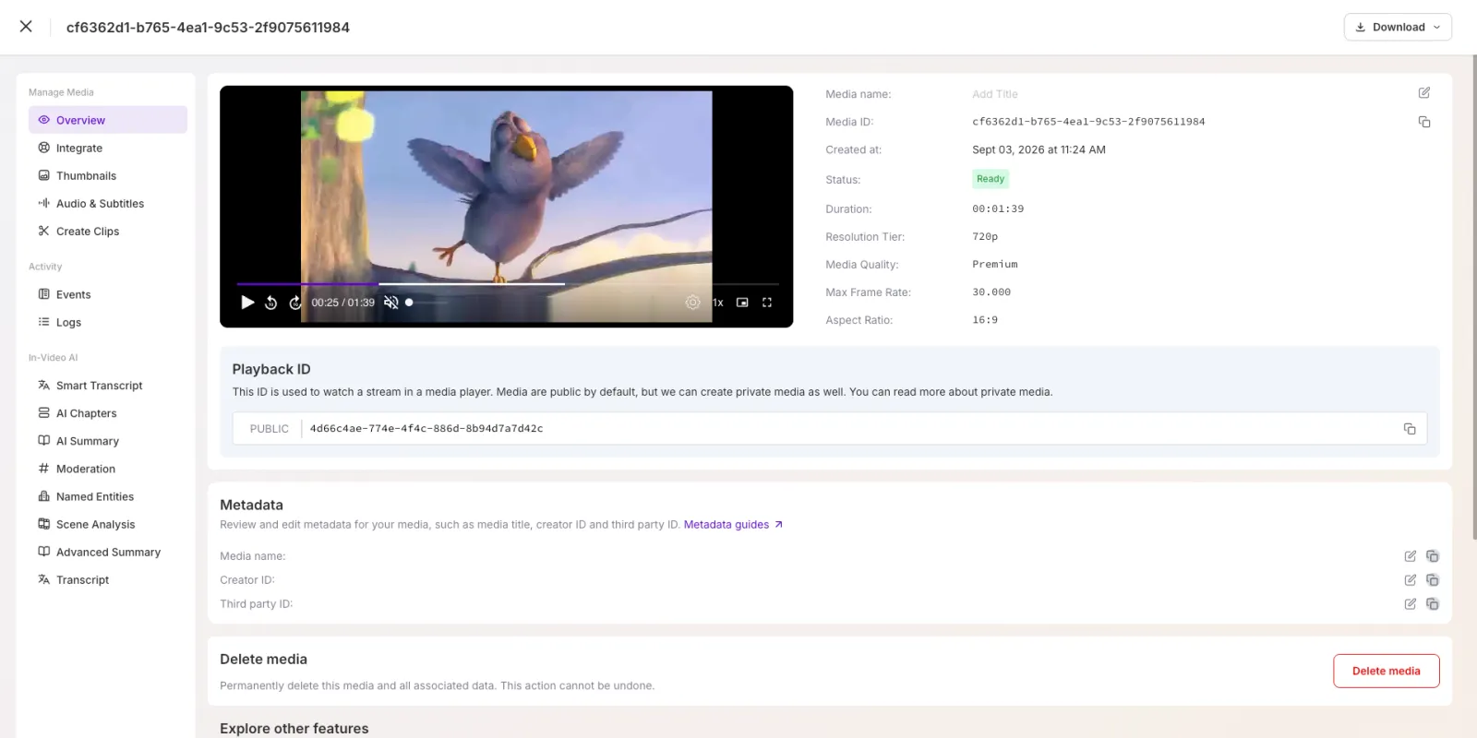The height and width of the screenshot is (738, 1477).
Task: Open Smart Transcript feature
Action: tap(108, 386)
